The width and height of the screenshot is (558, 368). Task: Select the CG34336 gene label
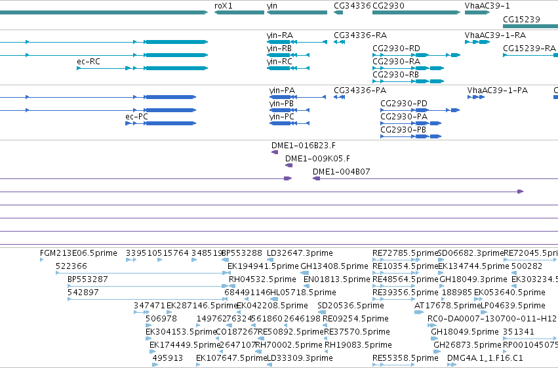tap(352, 6)
